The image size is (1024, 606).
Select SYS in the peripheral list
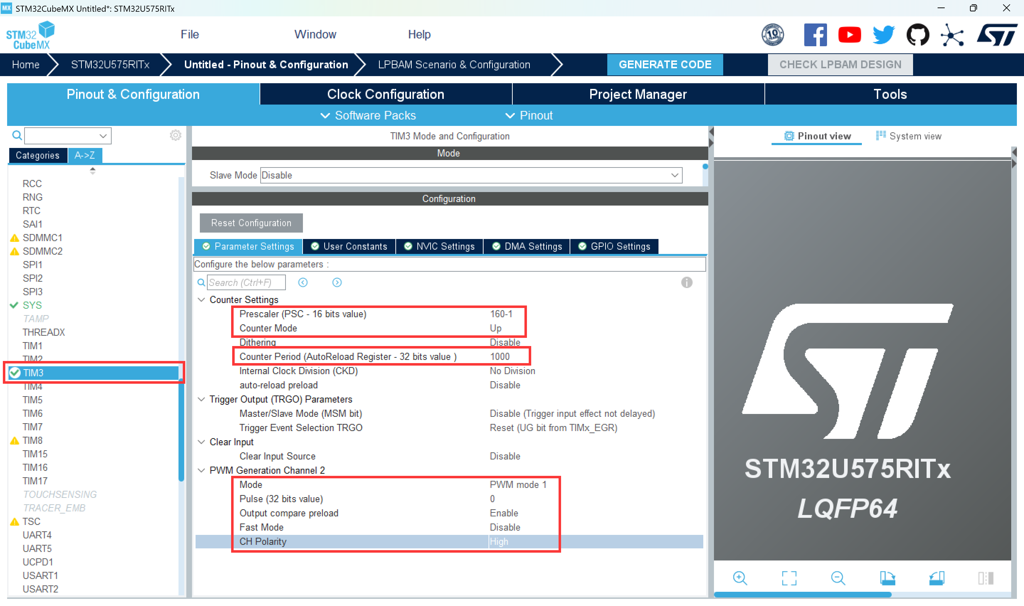(32, 305)
